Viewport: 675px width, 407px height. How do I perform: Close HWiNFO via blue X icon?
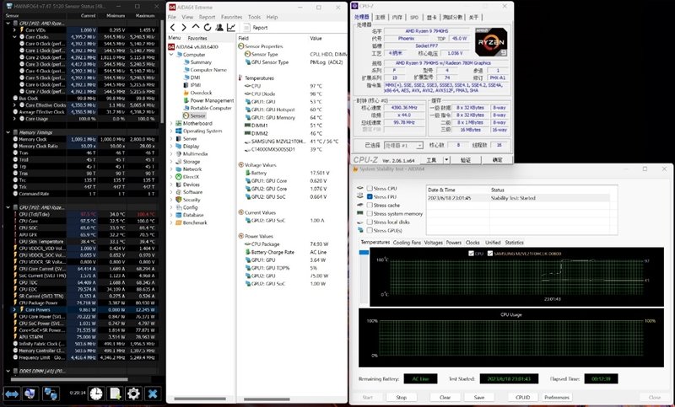click(153, 394)
